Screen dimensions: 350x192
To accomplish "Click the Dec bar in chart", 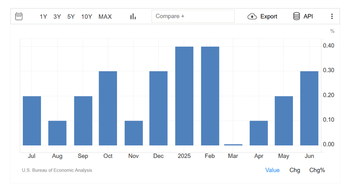I will point(159,108).
